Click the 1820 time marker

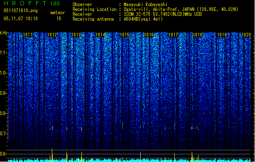tap(246, 35)
